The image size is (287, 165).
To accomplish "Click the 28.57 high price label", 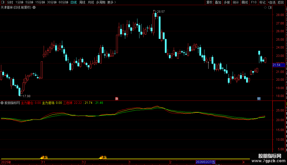I will [x=161, y=11].
